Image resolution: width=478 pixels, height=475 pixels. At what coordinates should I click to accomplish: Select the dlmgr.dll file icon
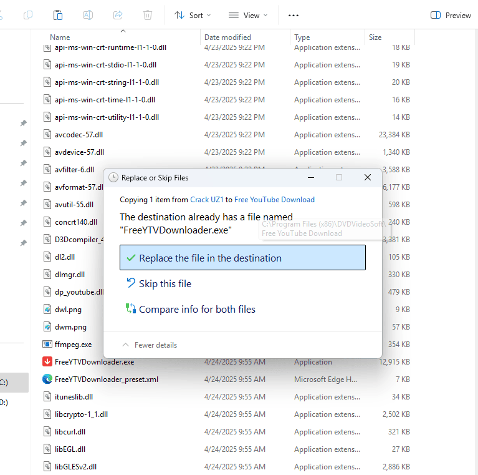click(47, 274)
